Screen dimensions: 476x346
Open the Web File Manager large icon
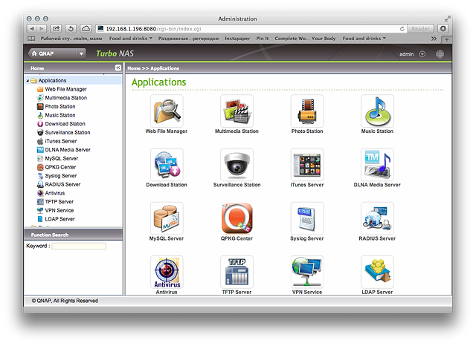[167, 111]
